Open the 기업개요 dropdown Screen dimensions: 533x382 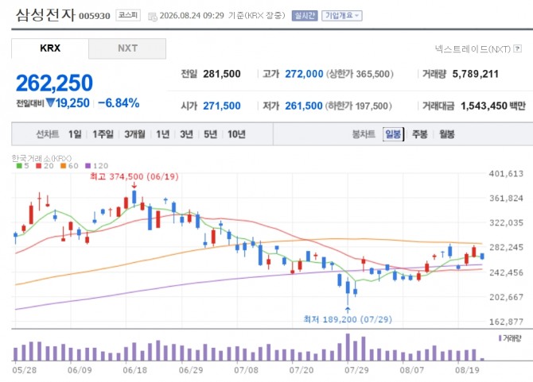click(x=341, y=16)
